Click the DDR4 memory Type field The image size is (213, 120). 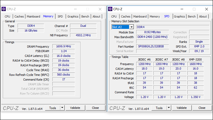click(31, 26)
